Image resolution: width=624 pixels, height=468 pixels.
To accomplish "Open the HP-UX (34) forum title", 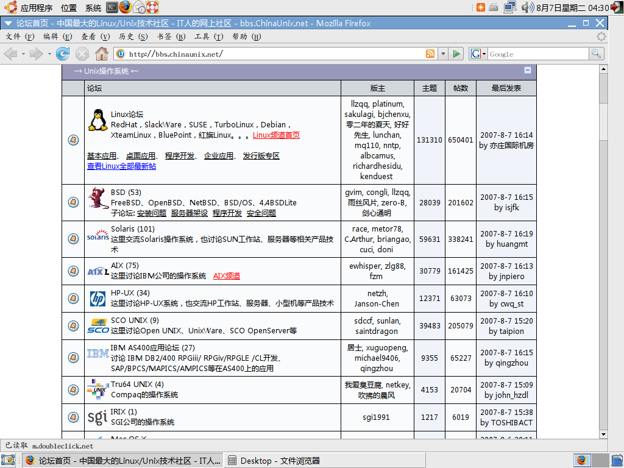I will click(130, 293).
